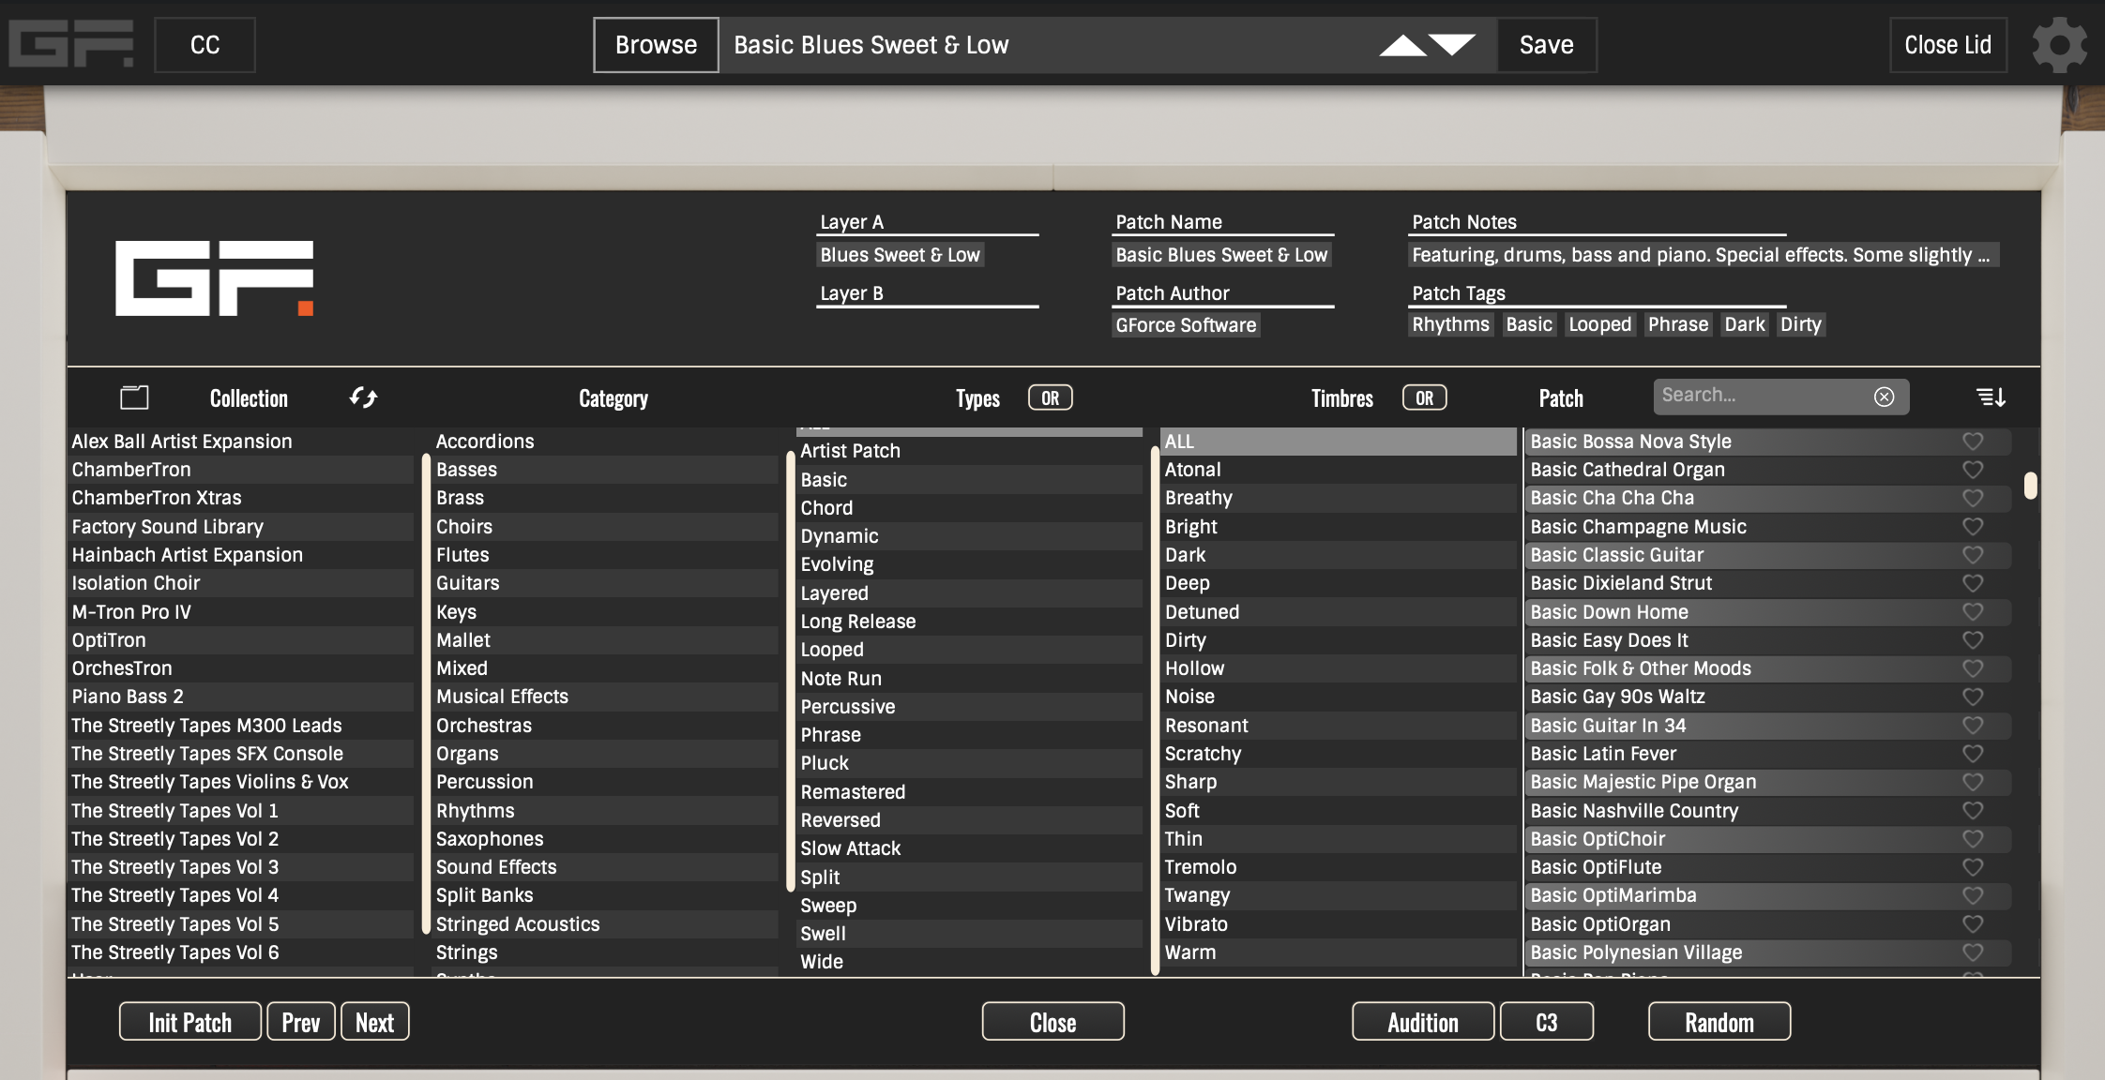Favorite Basic Bossa Nova Style patch heart
Screen dimensions: 2105x1080
pyautogui.click(x=1973, y=441)
